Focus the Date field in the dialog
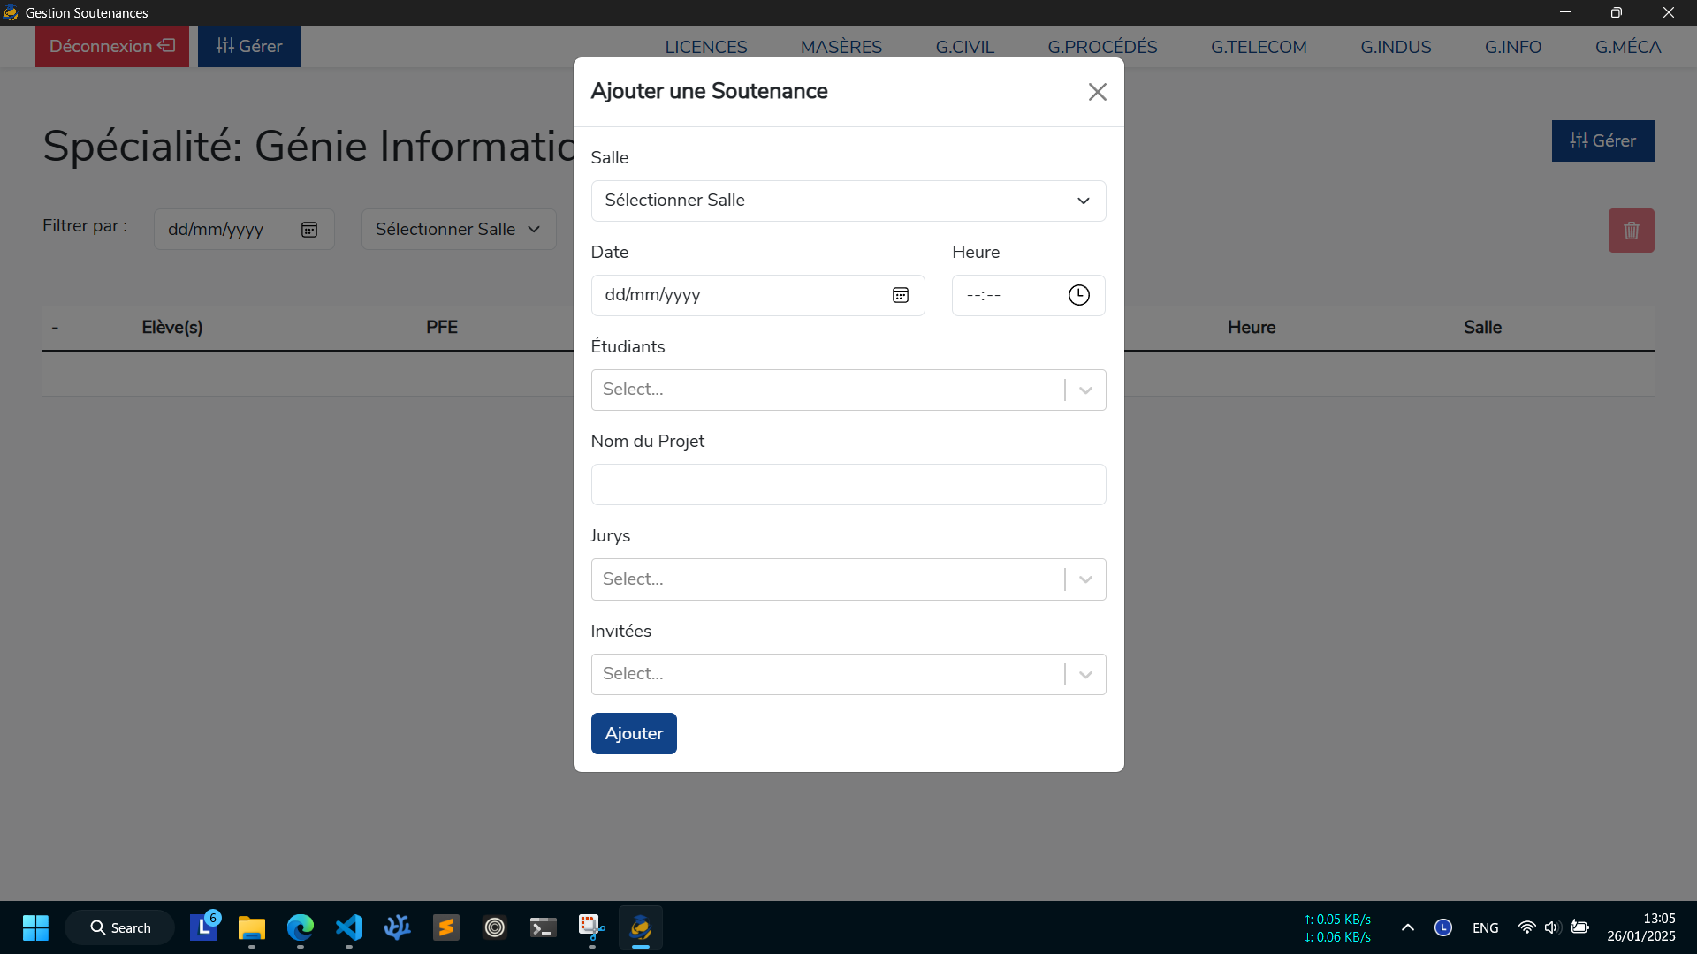 coord(757,295)
